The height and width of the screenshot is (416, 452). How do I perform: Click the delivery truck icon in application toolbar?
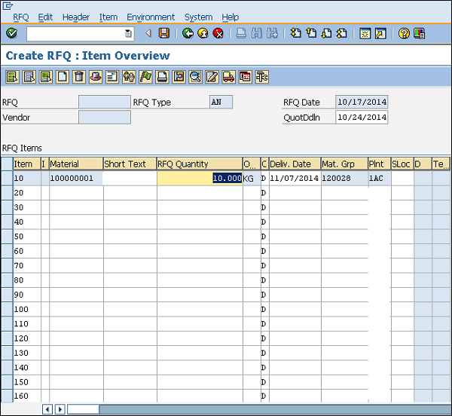(x=228, y=76)
